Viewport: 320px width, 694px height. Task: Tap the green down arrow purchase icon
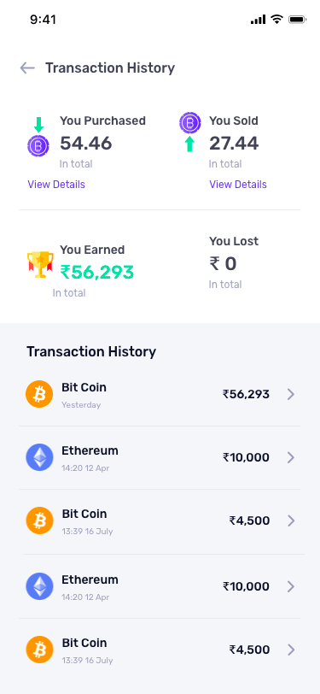39,125
